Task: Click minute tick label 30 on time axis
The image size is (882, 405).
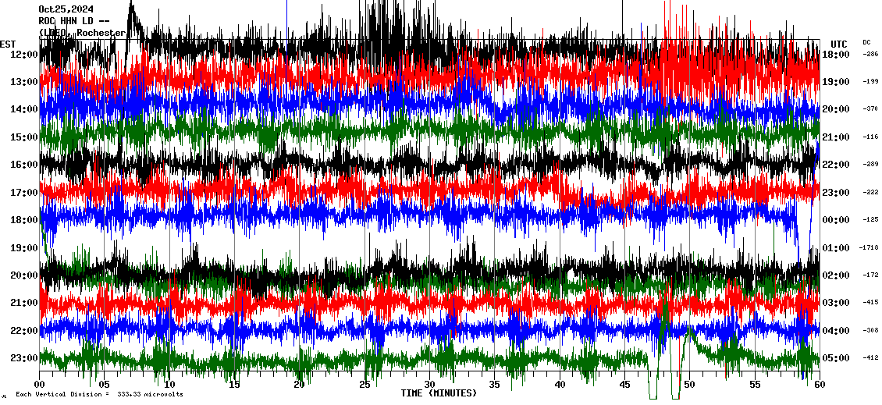Action: [430, 385]
